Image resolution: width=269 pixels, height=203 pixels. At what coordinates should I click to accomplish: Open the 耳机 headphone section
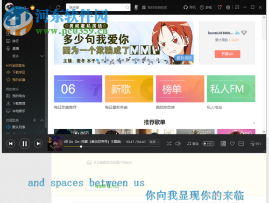pyautogui.click(x=189, y=8)
